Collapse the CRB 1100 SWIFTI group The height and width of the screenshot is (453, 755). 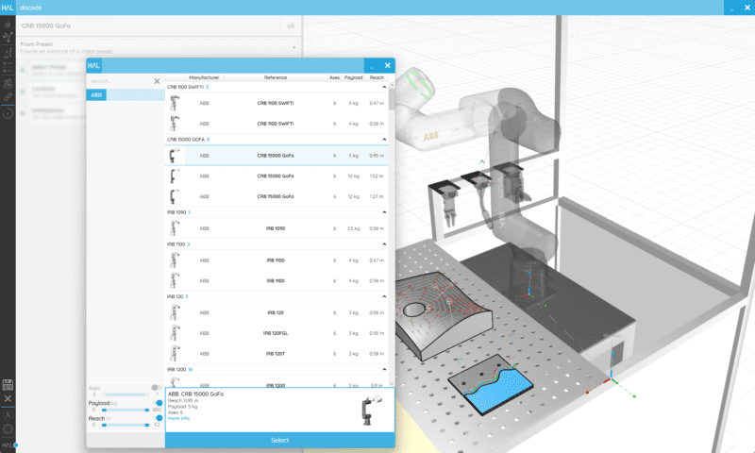pos(384,87)
